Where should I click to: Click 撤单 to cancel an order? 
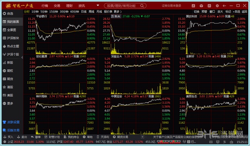36,137
